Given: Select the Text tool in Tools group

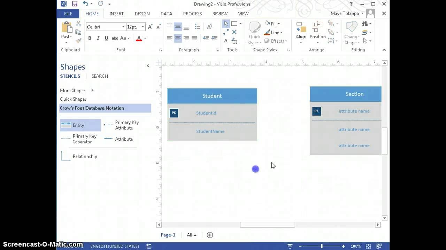Looking at the screenshot, I should point(226,41).
